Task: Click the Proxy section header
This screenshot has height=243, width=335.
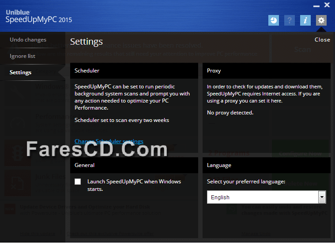Action: pos(267,71)
